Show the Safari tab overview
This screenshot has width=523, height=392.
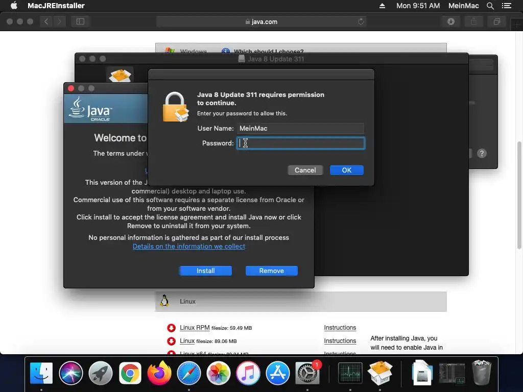click(x=496, y=21)
